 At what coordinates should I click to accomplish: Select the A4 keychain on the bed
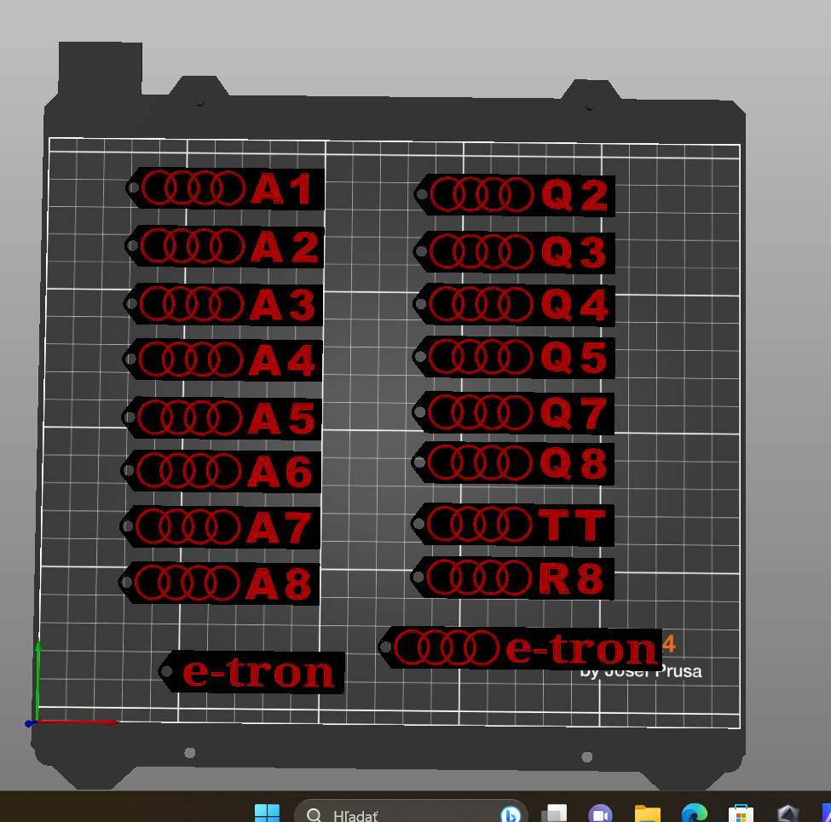[223, 360]
